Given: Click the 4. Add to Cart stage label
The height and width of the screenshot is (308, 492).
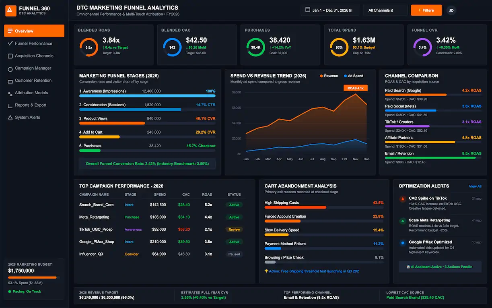Looking at the screenshot, I should (x=91, y=132).
